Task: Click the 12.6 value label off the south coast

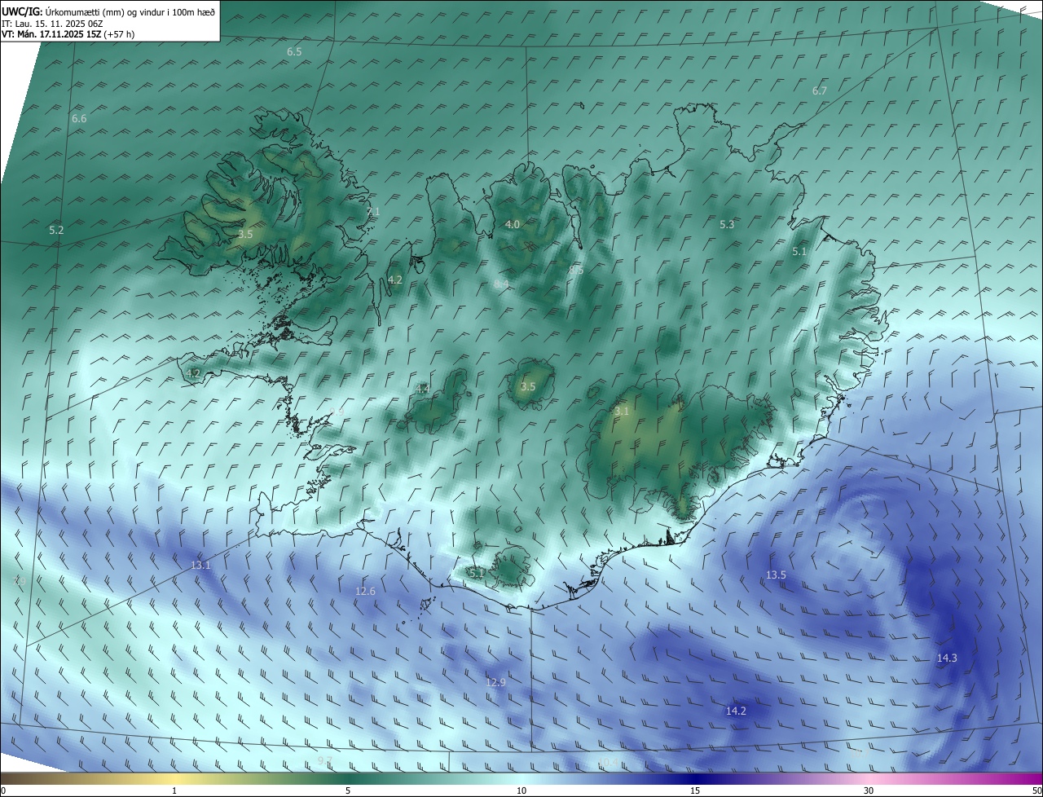Action: pos(365,591)
